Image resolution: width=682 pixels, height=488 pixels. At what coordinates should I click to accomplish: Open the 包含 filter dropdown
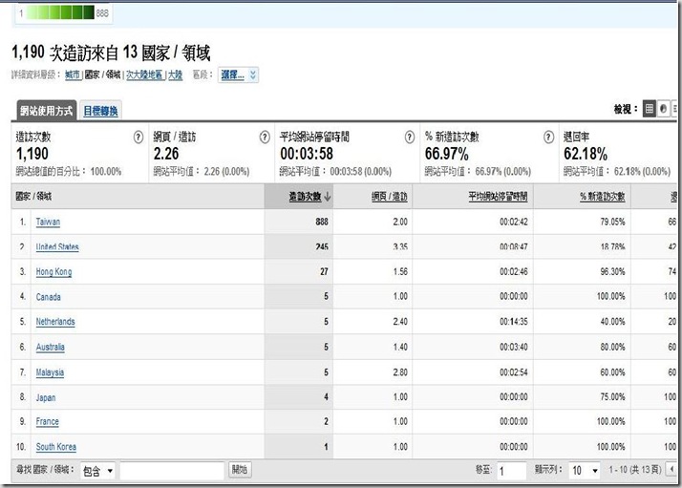(97, 471)
